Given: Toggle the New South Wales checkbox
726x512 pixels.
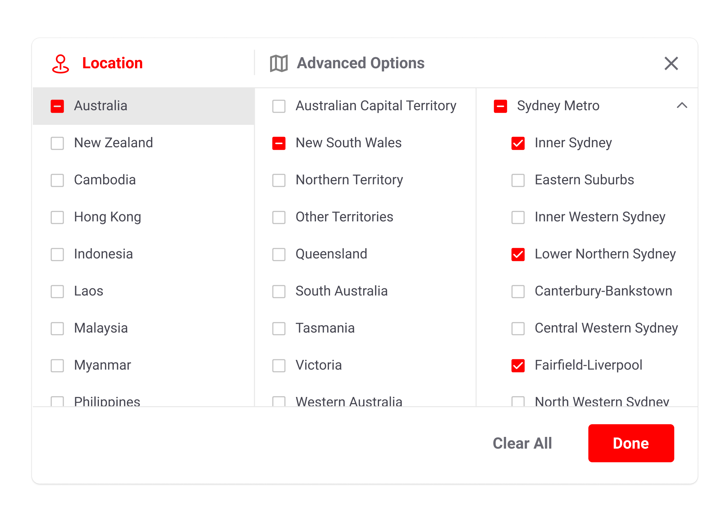Looking at the screenshot, I should [x=279, y=143].
